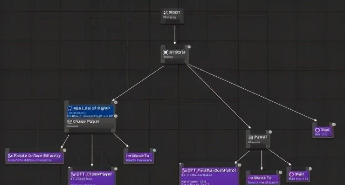
Task: Select the Move To title under Chase Player
Action: pyautogui.click(x=141, y=156)
